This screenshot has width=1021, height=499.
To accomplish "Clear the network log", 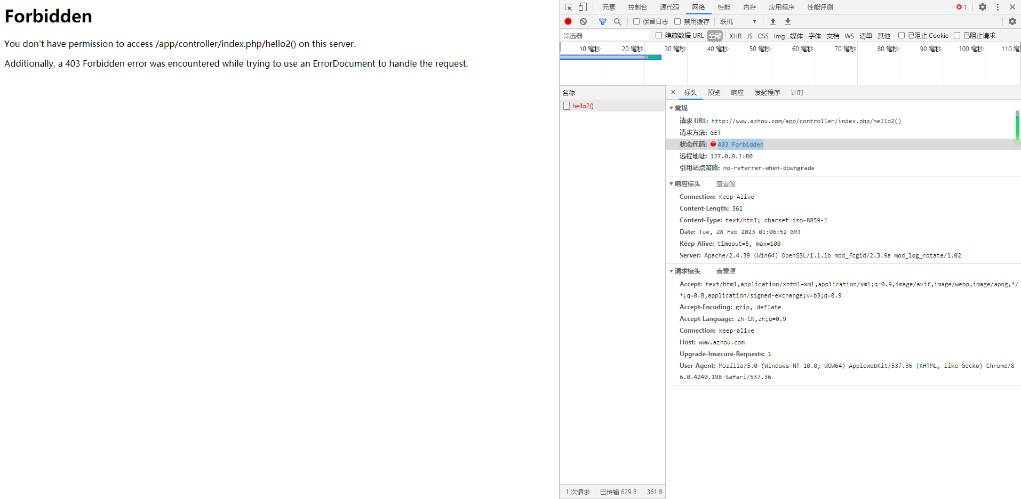I will pyautogui.click(x=584, y=21).
